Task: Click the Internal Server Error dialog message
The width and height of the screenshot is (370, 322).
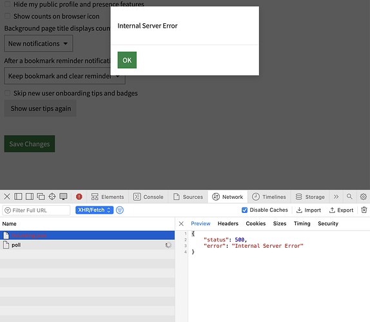Action: point(148,26)
